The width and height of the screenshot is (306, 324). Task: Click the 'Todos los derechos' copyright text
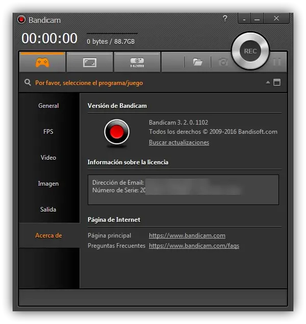pos(213,132)
